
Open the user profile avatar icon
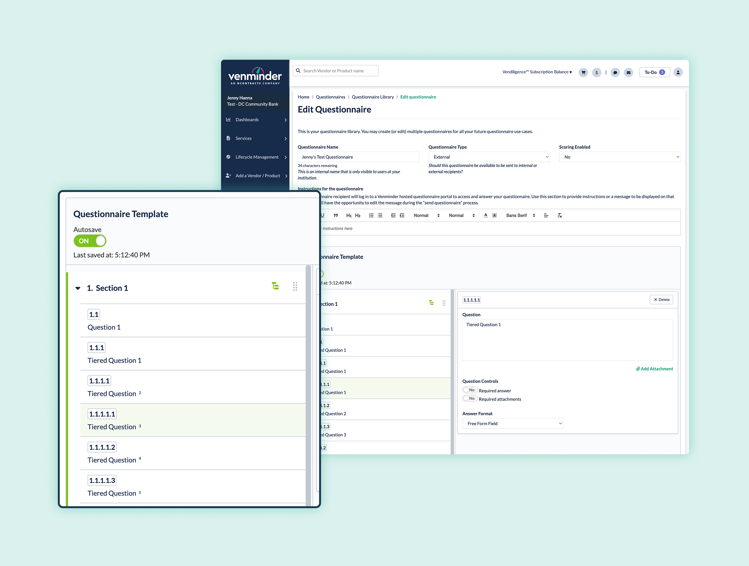678,72
